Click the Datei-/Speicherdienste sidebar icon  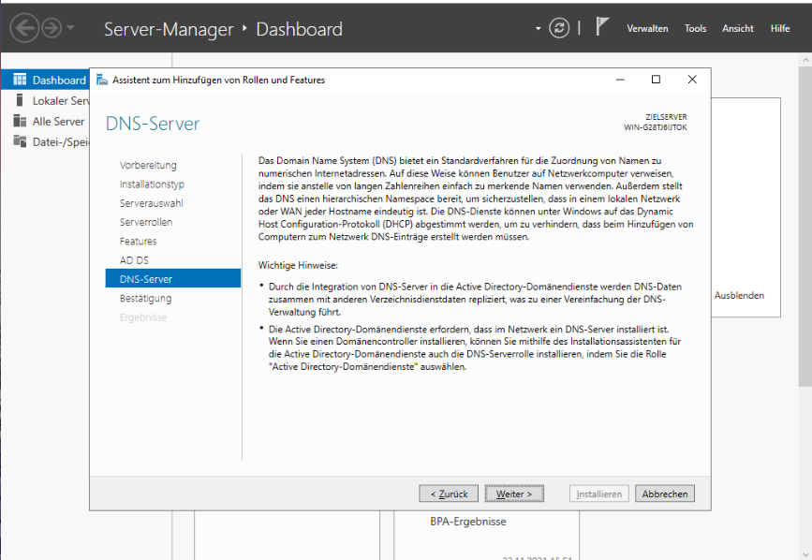[20, 141]
